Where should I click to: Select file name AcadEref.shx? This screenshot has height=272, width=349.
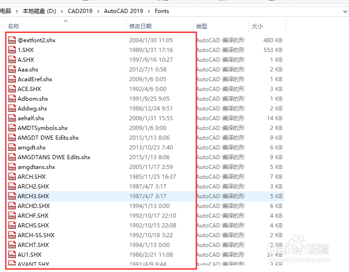(x=35, y=79)
